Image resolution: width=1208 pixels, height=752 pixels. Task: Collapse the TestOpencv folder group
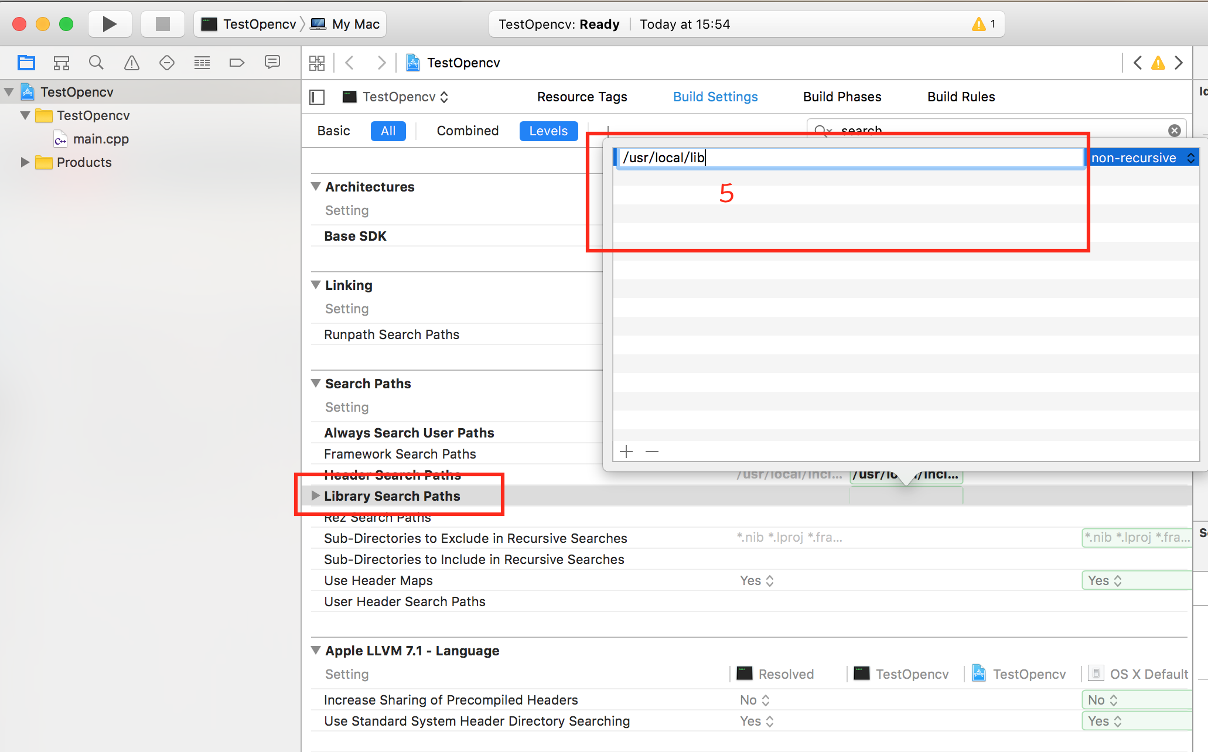point(25,115)
